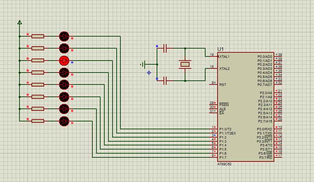Select the bottom resistor in the column
The width and height of the screenshot is (314, 182).
(x=38, y=121)
